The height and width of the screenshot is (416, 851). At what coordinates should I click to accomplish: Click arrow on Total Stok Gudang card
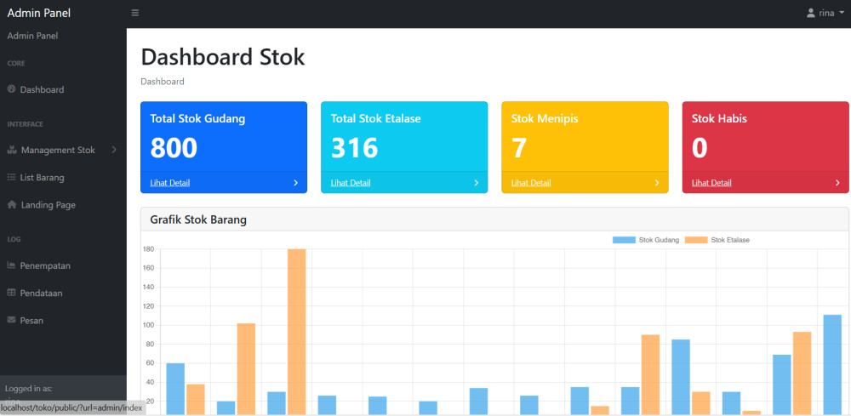[295, 183]
